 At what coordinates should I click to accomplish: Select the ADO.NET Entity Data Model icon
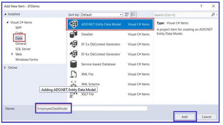point(74,24)
